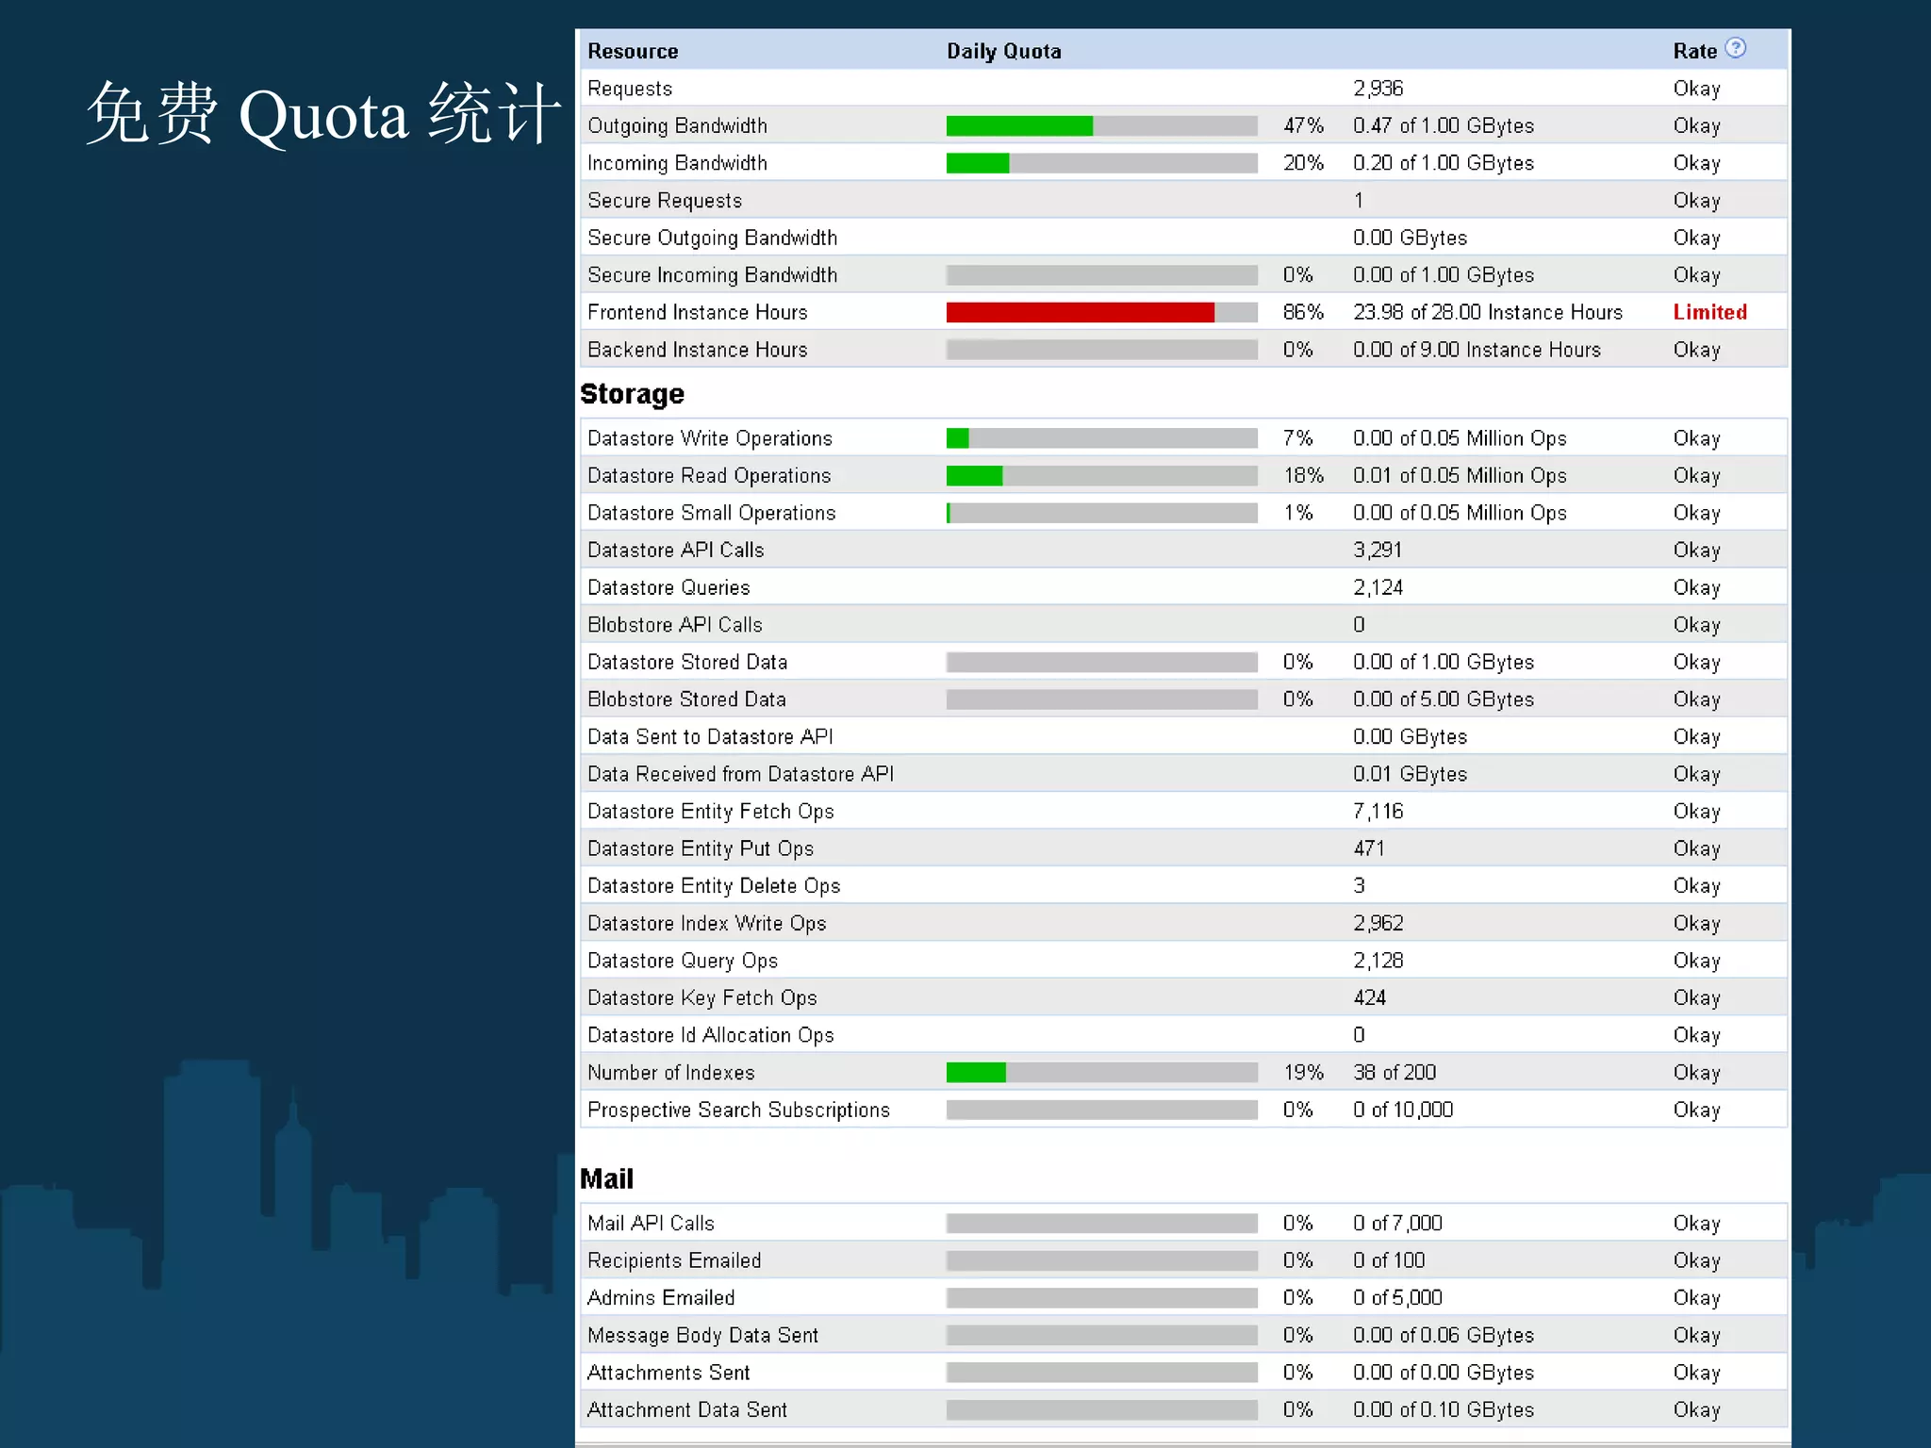The image size is (1931, 1448).
Task: Click the 7,116 fetch ops value
Action: pos(1378,812)
